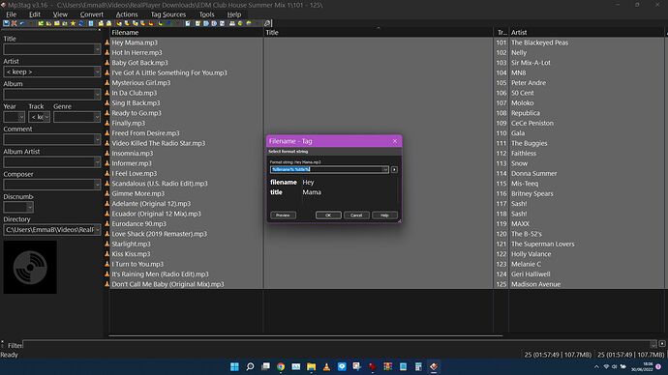Image resolution: width=668 pixels, height=375 pixels.
Task: Click the Mp3tag icon in taskbar
Action: click(434, 366)
